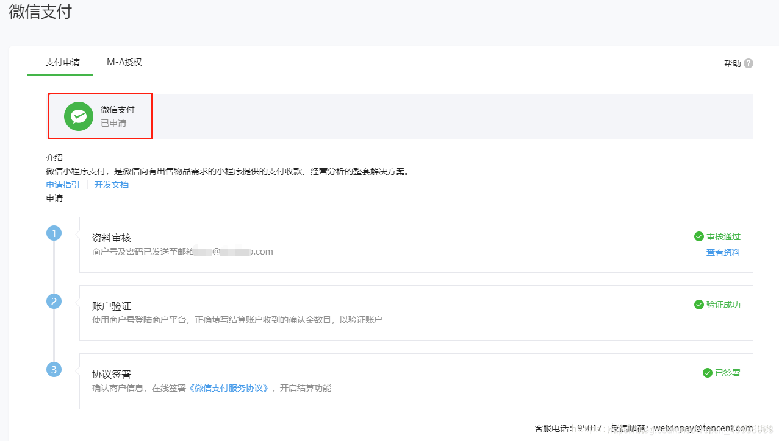The width and height of the screenshot is (779, 441).
Task: Switch to the 支付申请 tab
Action: pos(62,62)
